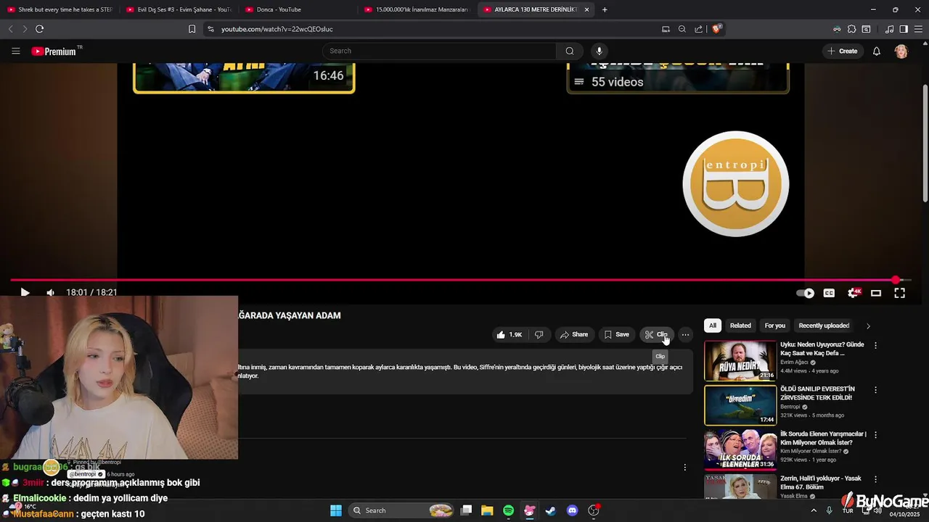Open Spotify from taskbar

tap(508, 510)
